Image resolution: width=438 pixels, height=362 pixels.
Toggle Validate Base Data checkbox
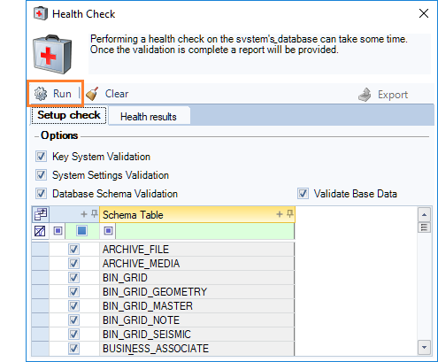coord(303,194)
